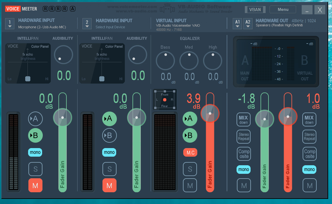Image resolution: width=332 pixels, height=204 pixels.
Task: Click bus A green Fader Gain knob
Action: [x=264, y=119]
